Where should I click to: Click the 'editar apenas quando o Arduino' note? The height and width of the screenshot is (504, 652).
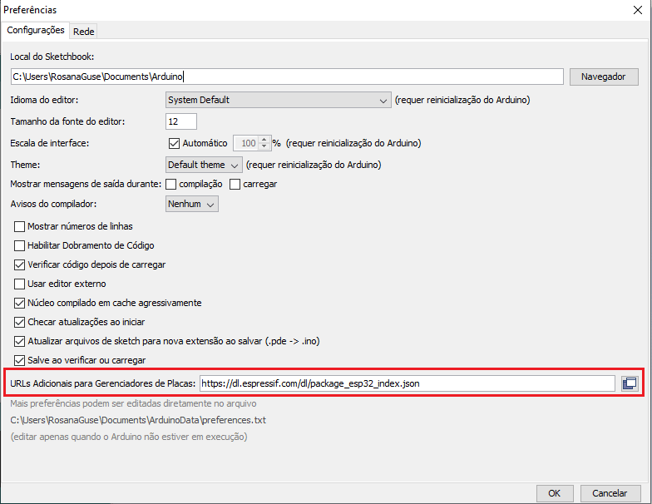128,437
